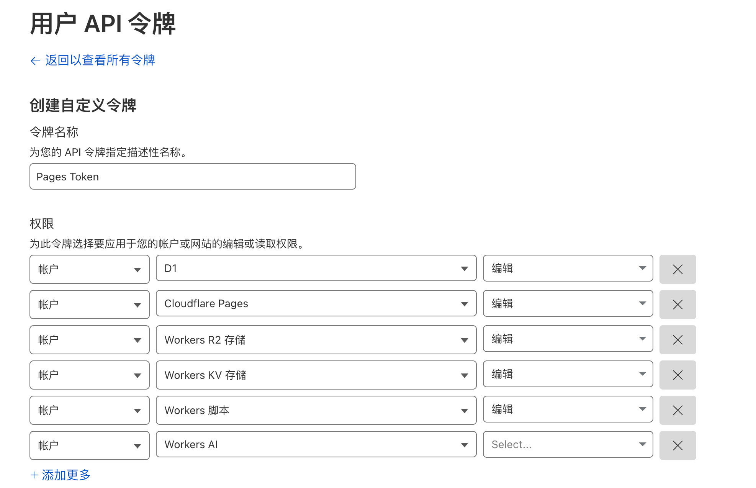Viewport: 756px width, 488px height.
Task: Remove the Workers R2 存储 permission row
Action: pos(677,340)
